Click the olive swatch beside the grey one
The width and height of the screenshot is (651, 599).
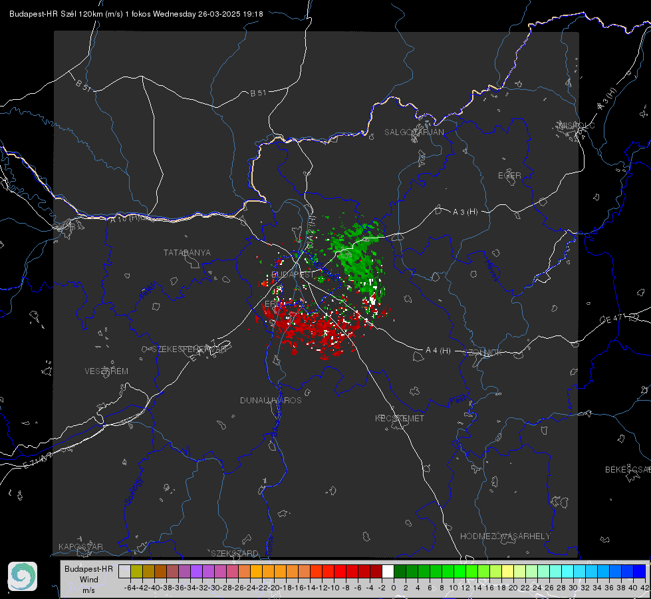coord(136,572)
